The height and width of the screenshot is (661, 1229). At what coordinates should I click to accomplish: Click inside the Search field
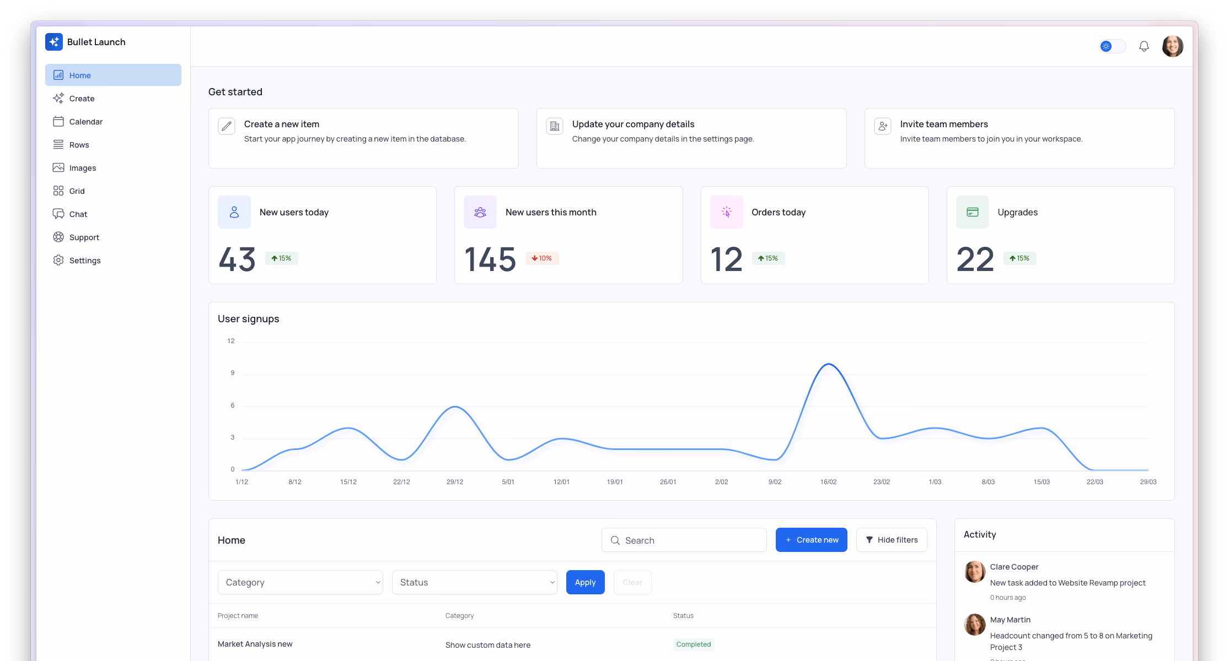684,540
